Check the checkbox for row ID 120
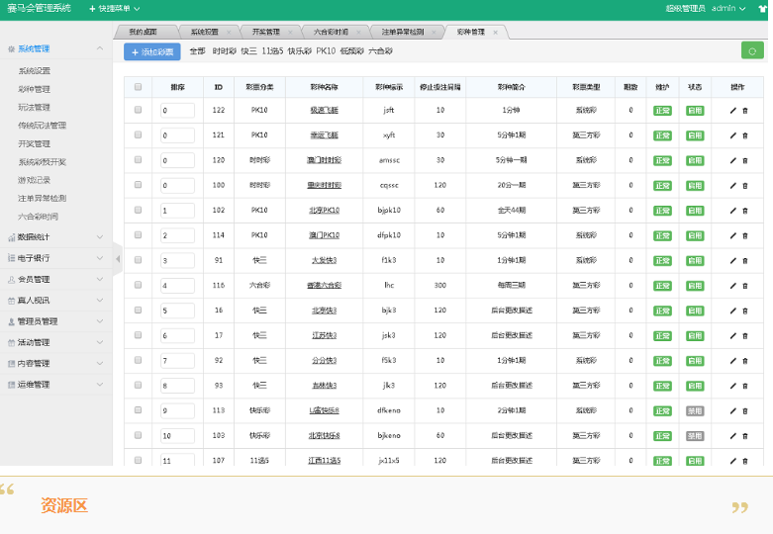Viewport: 773px width, 534px height. [138, 160]
